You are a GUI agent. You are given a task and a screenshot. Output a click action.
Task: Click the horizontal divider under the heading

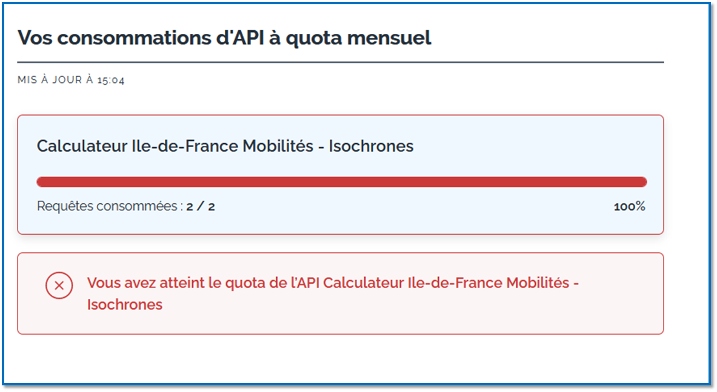tap(341, 62)
